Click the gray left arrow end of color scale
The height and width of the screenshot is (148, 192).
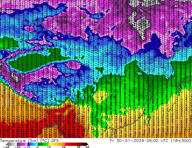7,144
